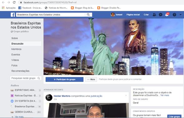
Task: Expand description with Ver mais
Action: point(165,95)
